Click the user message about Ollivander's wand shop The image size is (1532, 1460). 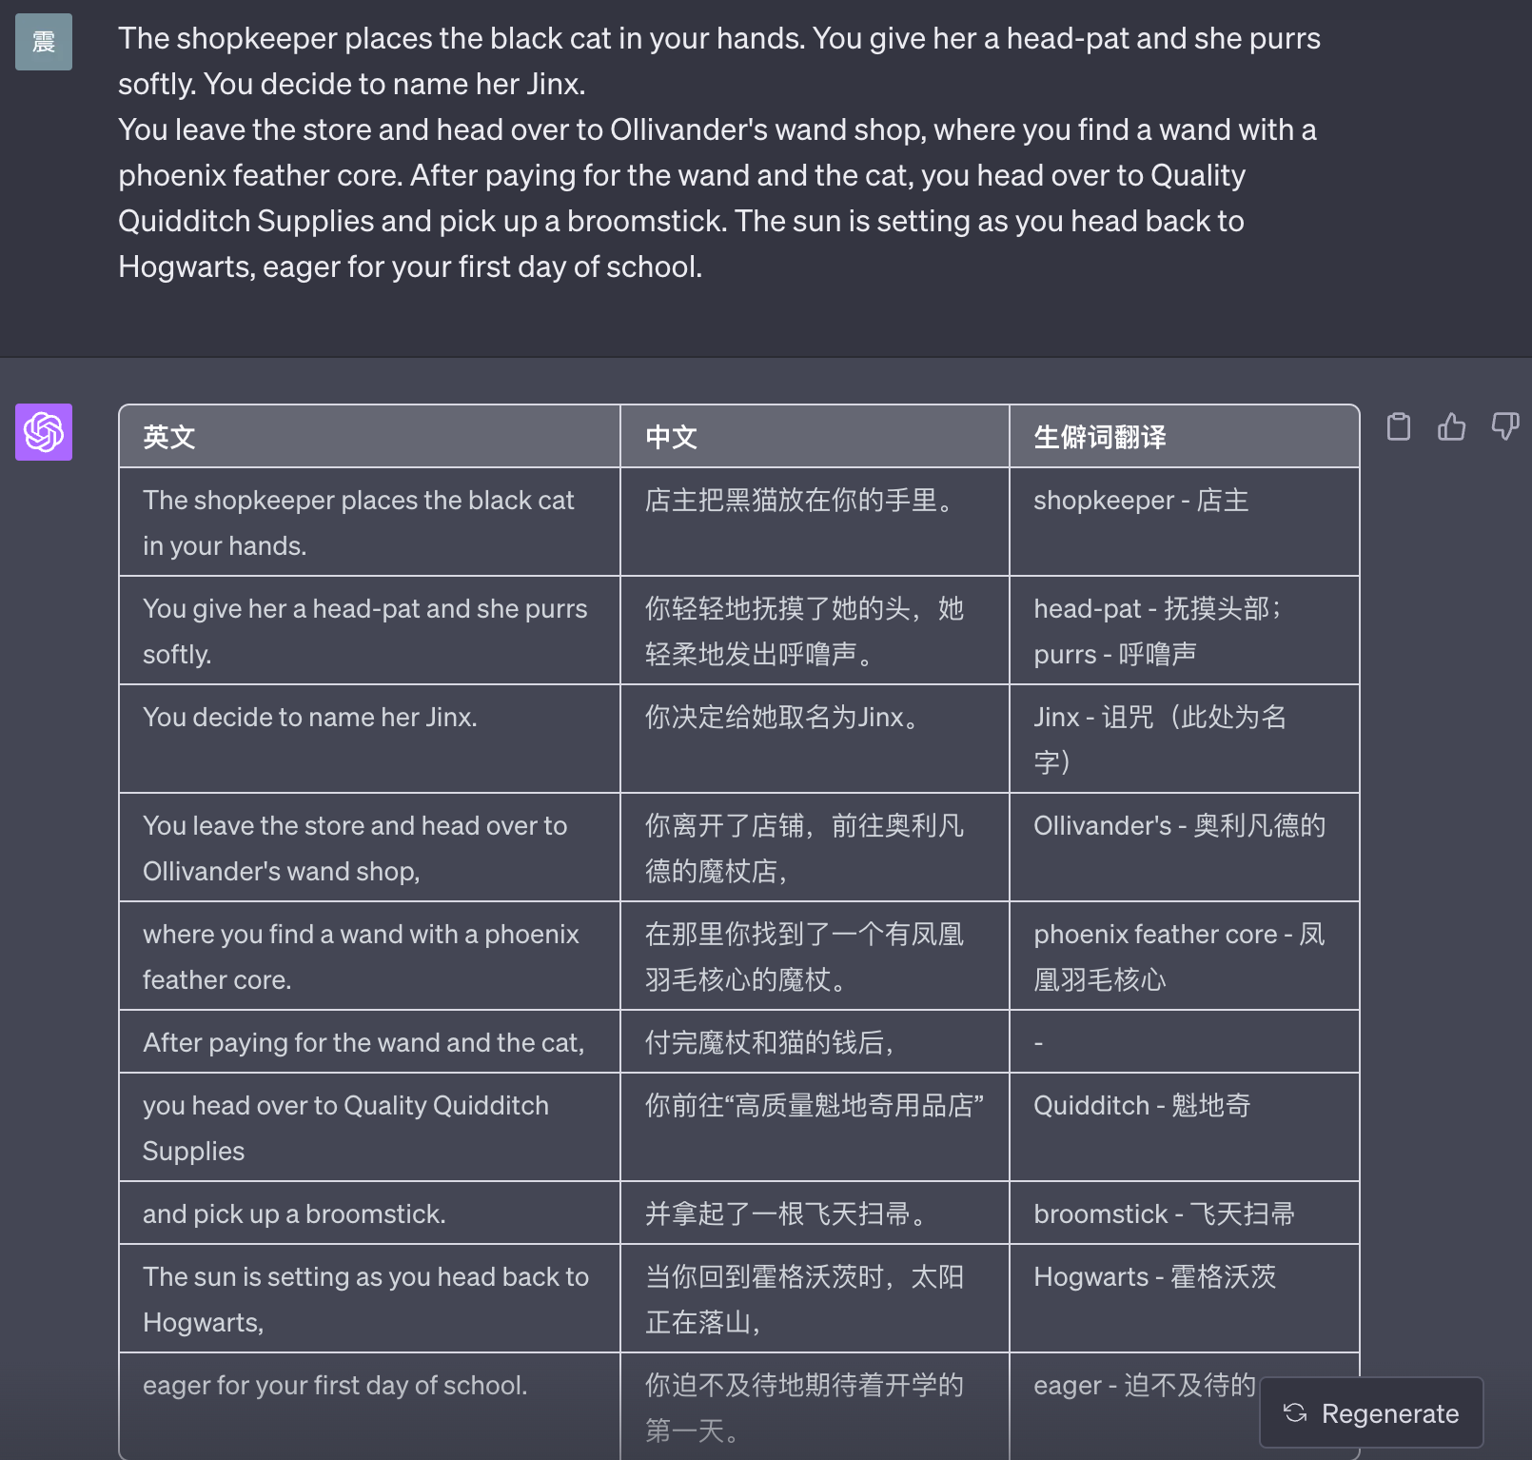click(719, 152)
